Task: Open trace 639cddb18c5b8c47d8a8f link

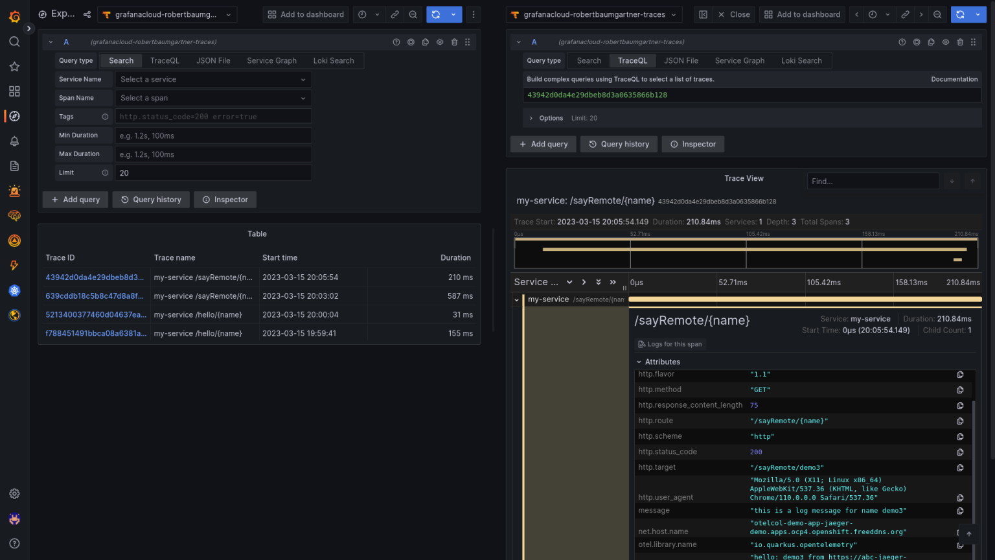Action: click(95, 296)
